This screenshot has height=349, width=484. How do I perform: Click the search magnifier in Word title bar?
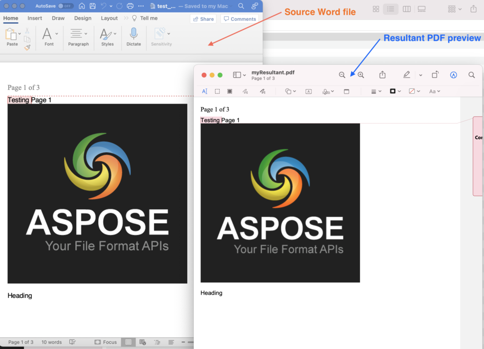tap(241, 6)
